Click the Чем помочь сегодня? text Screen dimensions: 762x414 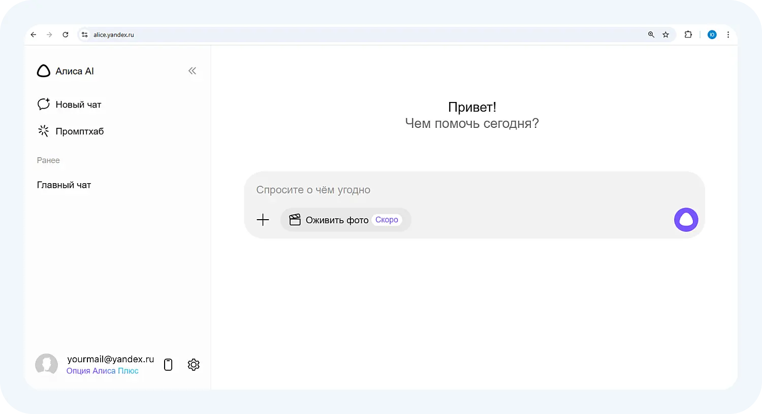(472, 123)
